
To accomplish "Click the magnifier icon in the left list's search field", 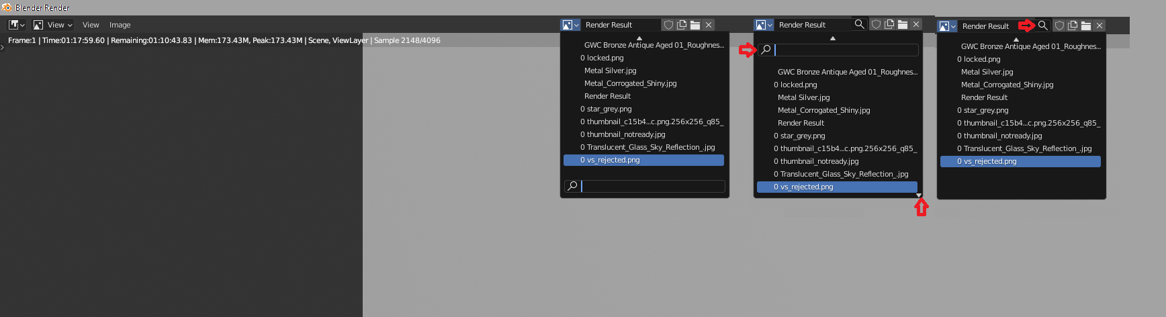I will 572,186.
